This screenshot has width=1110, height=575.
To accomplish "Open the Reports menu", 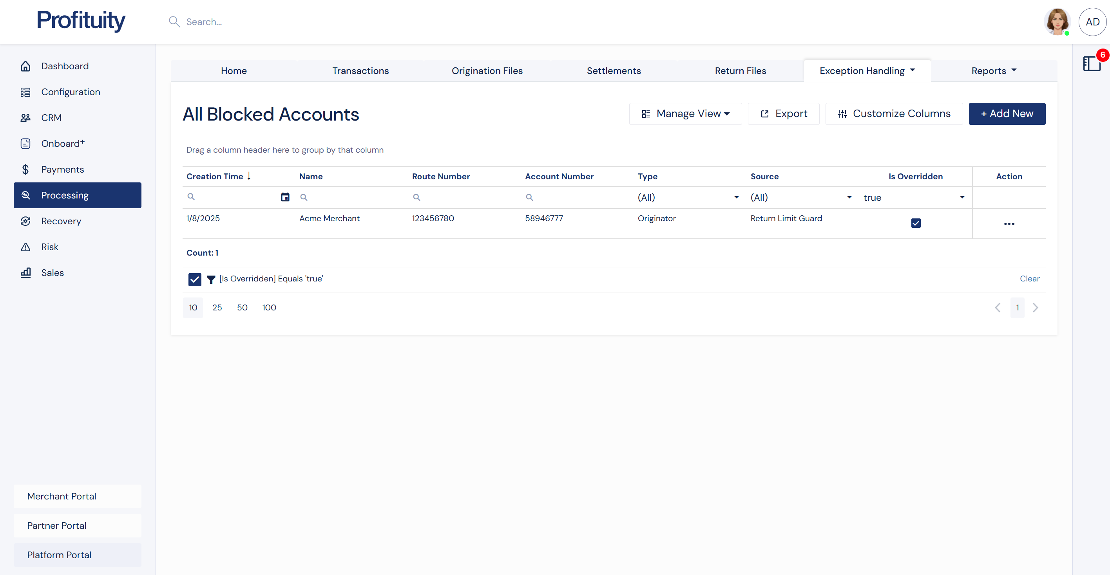I will pyautogui.click(x=993, y=70).
